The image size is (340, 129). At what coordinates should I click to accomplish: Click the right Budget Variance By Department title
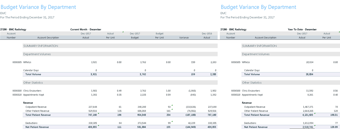click(258, 7)
